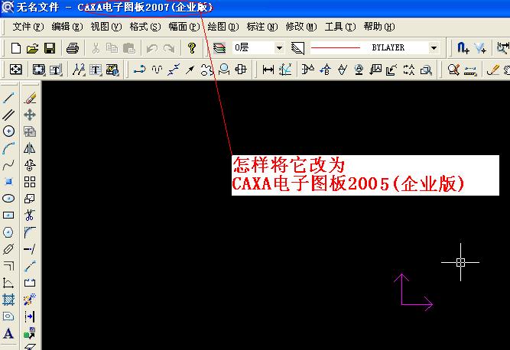
Task: Select the line drawing tool
Action: 8,98
